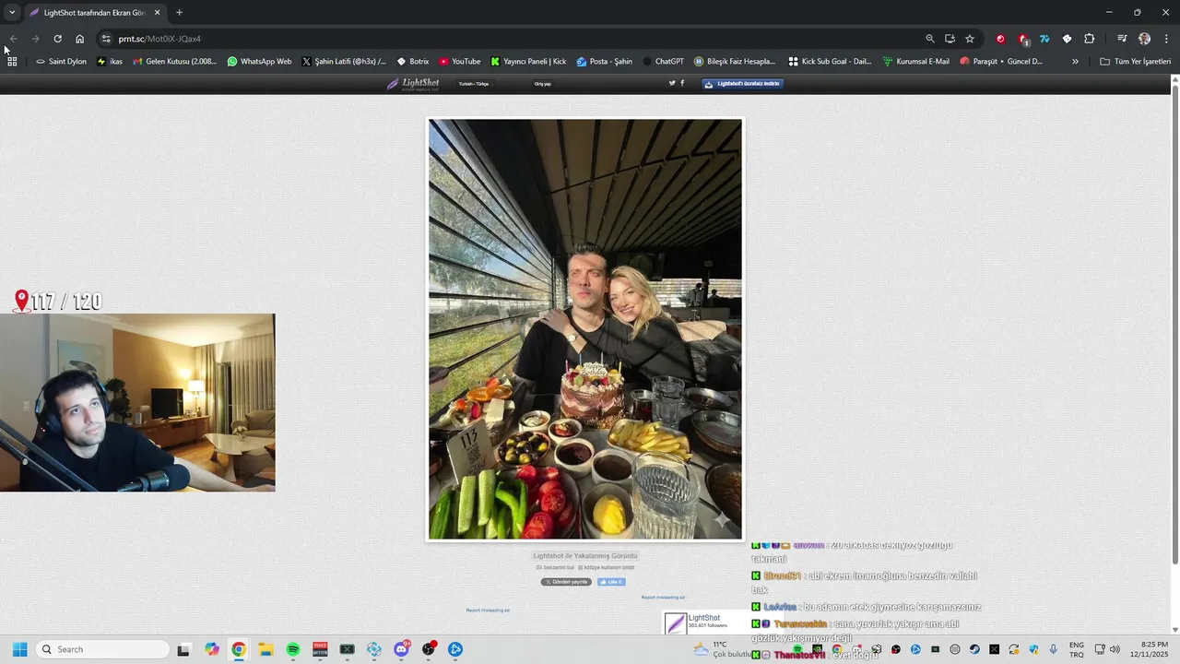1180x664 pixels.
Task: Click the microphone tray icon
Action: point(1053,649)
